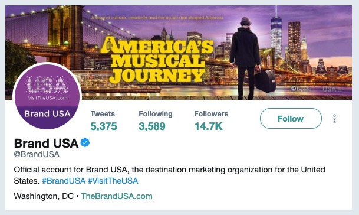Click the VisitTheUSA.com text in avatar
Image resolution: width=359 pixels, height=215 pixels.
click(x=47, y=98)
